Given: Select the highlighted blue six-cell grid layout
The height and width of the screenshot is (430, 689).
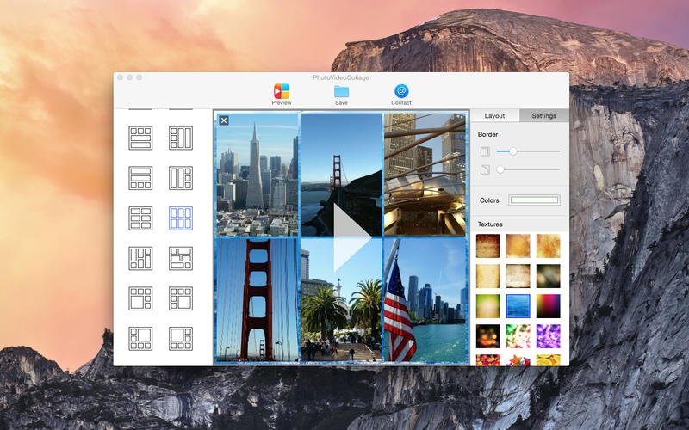Looking at the screenshot, I should pos(181,218).
